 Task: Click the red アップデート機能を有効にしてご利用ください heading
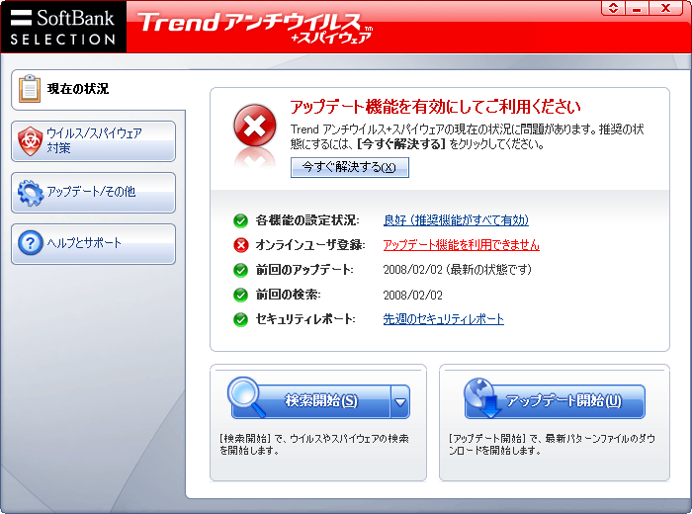pos(435,107)
